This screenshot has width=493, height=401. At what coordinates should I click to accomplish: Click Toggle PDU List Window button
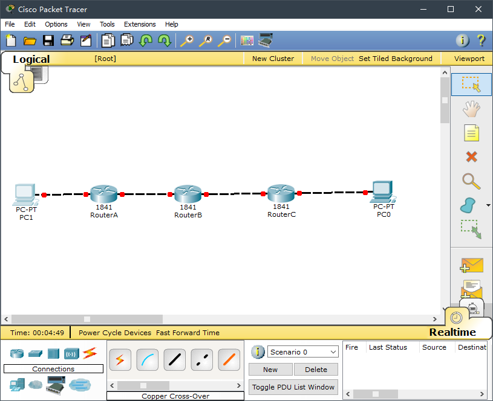point(293,387)
